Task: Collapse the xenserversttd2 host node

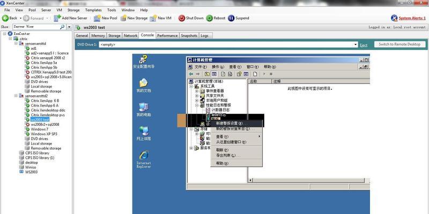Action: click(x=16, y=96)
